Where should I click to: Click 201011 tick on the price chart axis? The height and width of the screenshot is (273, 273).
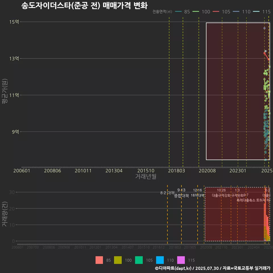(83, 171)
